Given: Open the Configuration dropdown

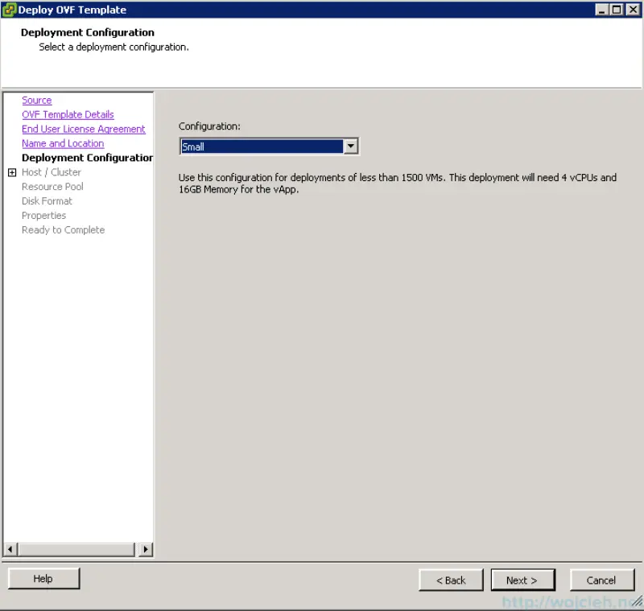Looking at the screenshot, I should click(x=266, y=146).
